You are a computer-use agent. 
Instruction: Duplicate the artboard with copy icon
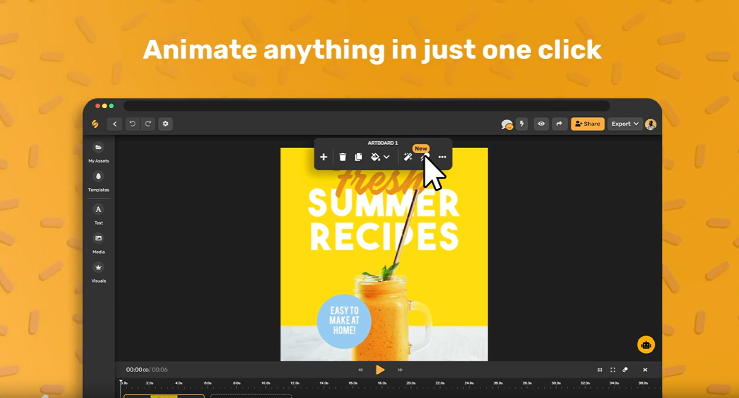358,157
